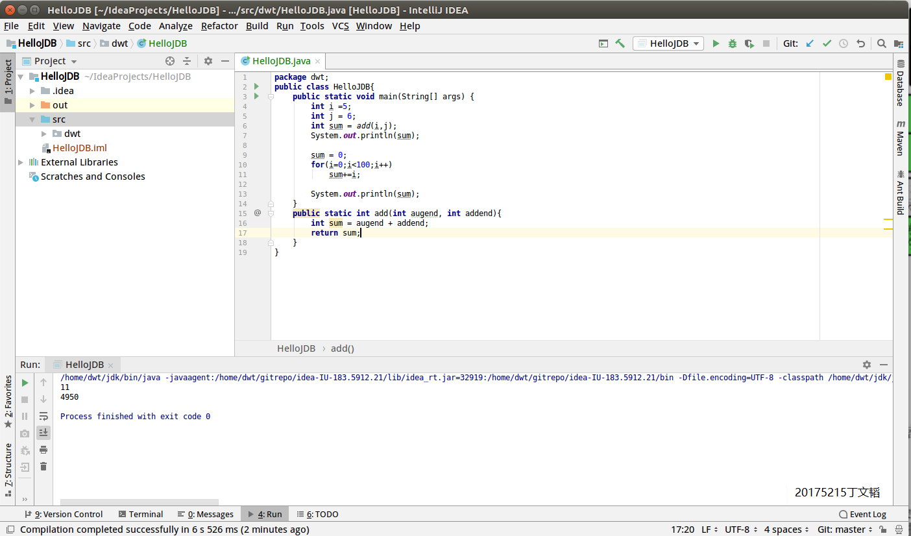Expand the .idea folder
This screenshot has height=536, width=911.
point(32,91)
